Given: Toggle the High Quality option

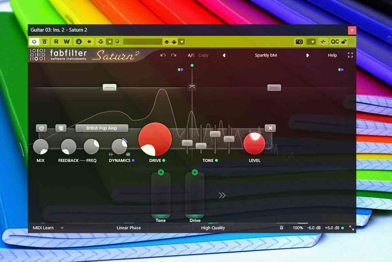Looking at the screenshot, I should coord(213,228).
